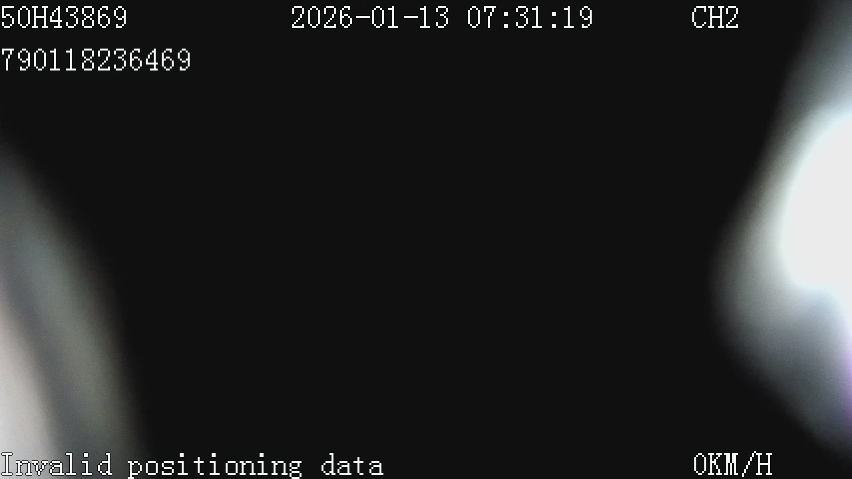Click the word positioning in the status text
The width and height of the screenshot is (852, 479).
[215, 465]
